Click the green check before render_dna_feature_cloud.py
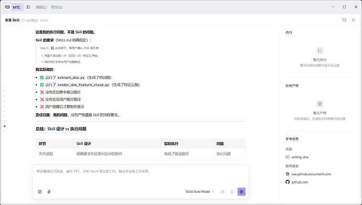362x205 pixels. [x=42, y=84]
